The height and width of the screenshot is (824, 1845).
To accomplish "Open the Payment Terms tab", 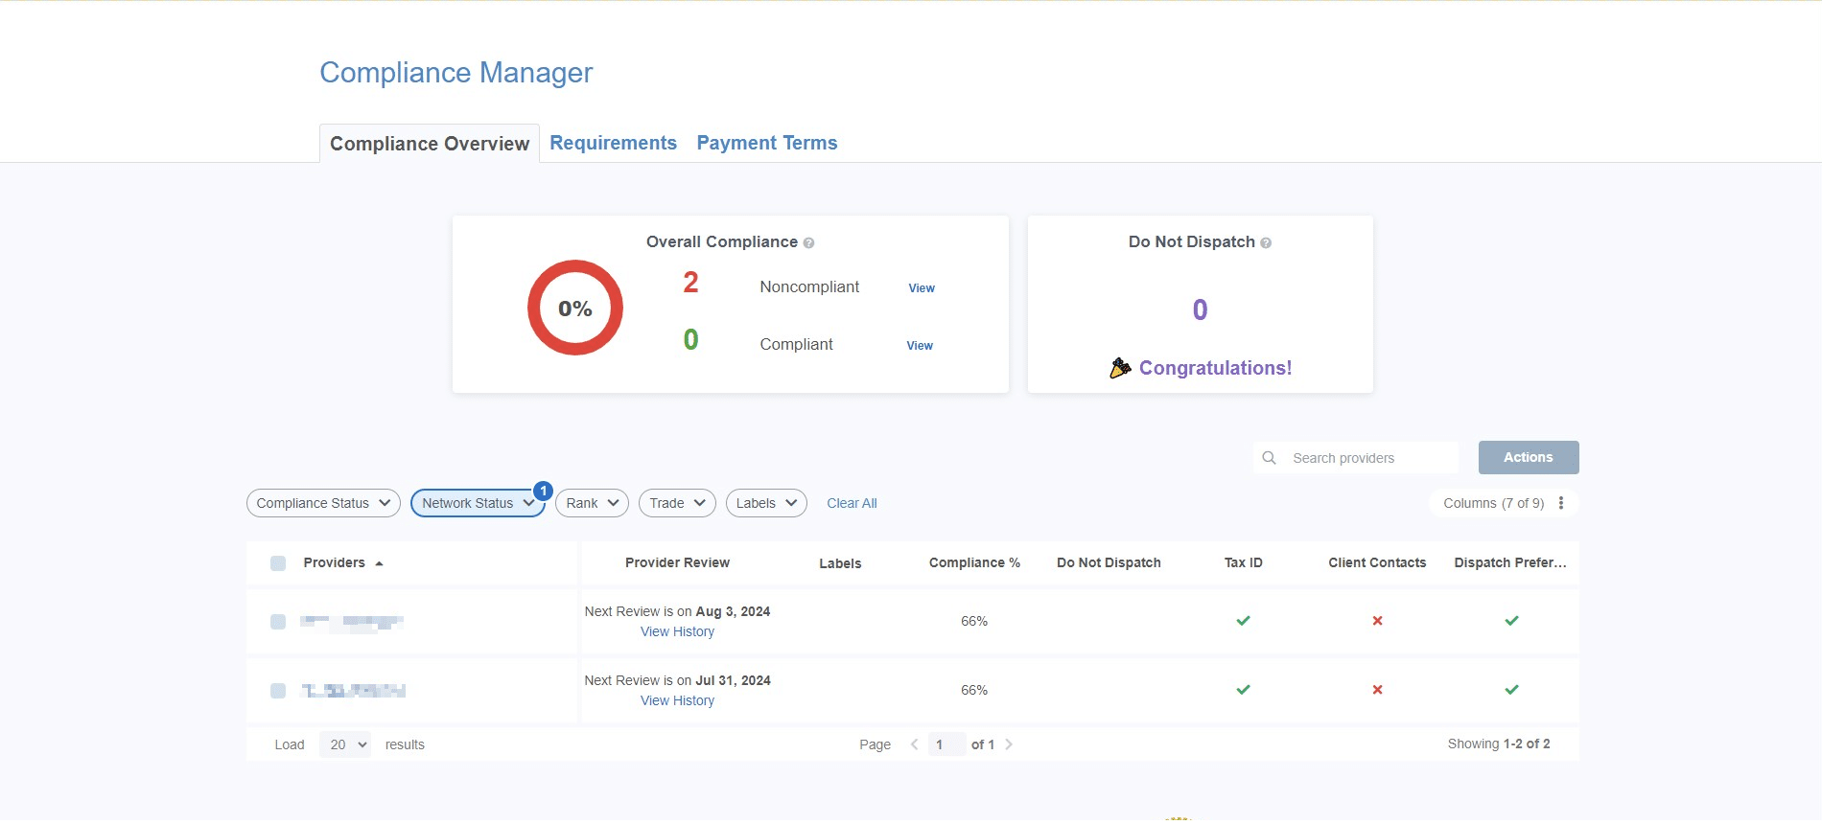I will [x=766, y=143].
